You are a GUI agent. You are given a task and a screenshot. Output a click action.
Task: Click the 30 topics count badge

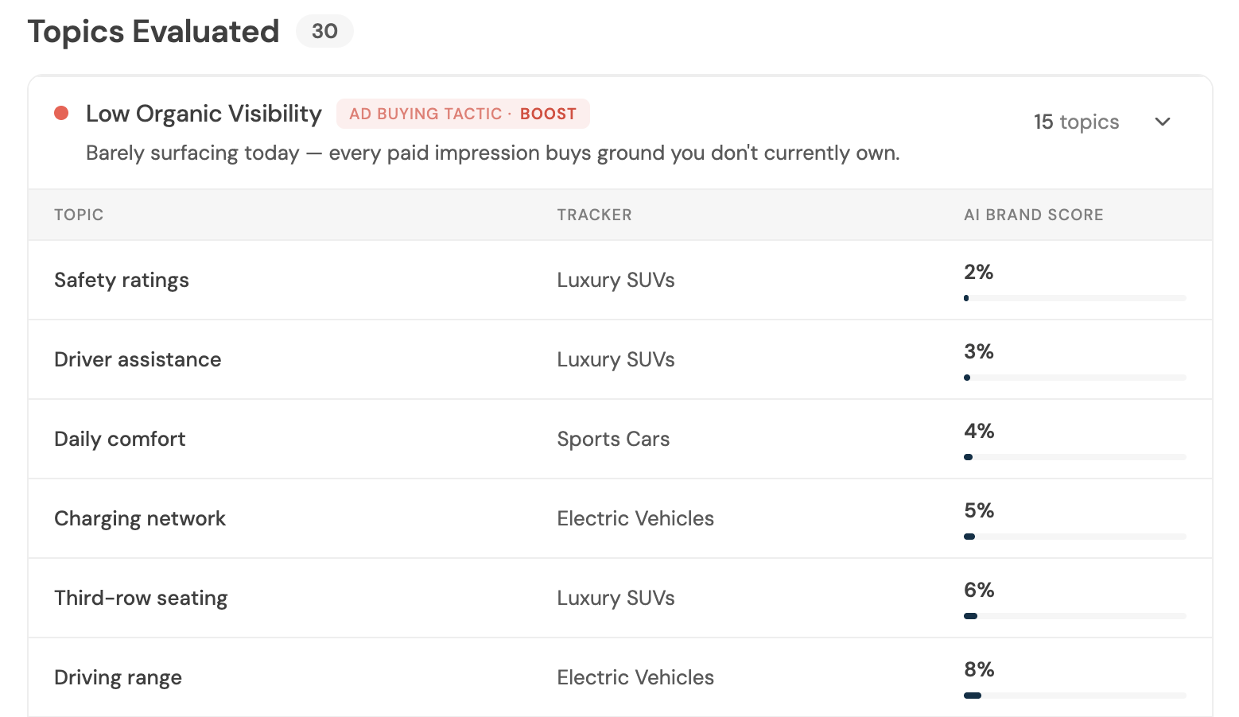coord(324,31)
